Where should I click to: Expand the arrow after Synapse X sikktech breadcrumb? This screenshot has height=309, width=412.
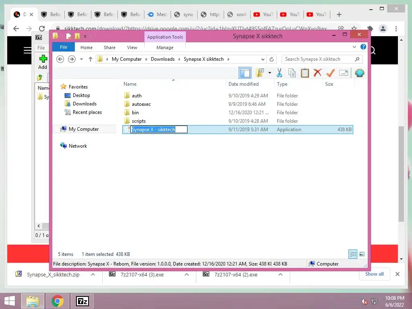coord(229,59)
